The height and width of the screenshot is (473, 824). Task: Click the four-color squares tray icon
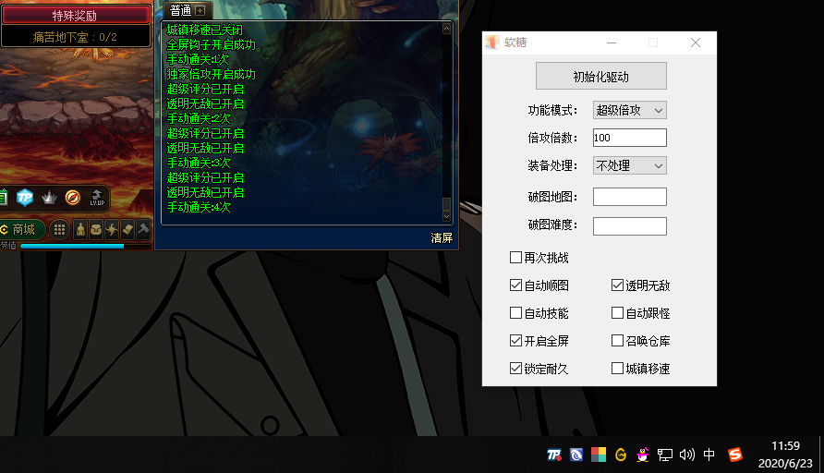tap(599, 455)
